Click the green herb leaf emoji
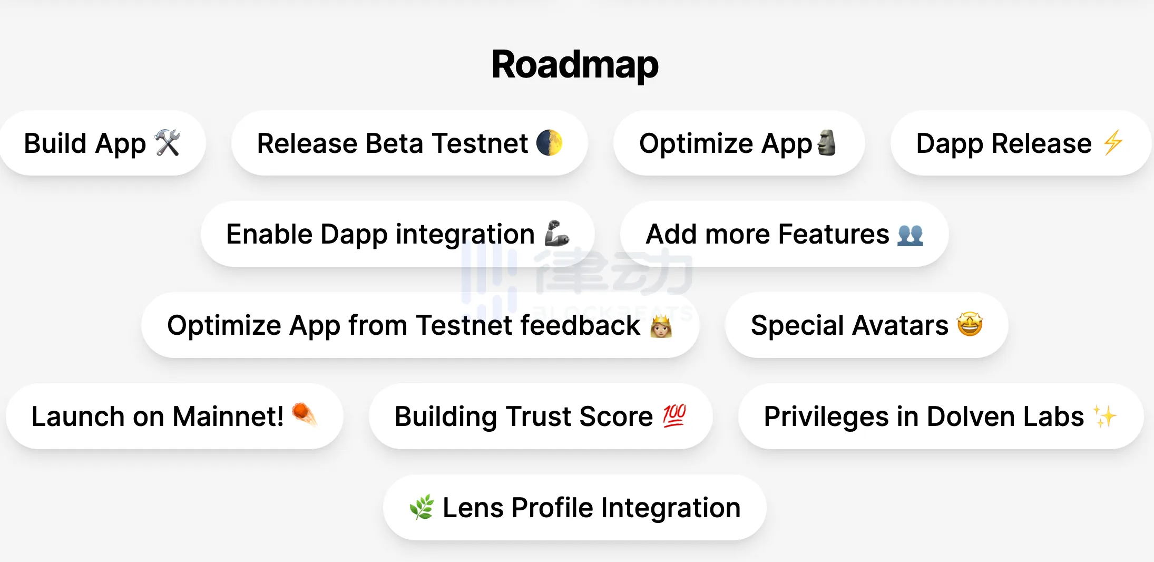Viewport: 1154px width, 562px height. tap(422, 507)
